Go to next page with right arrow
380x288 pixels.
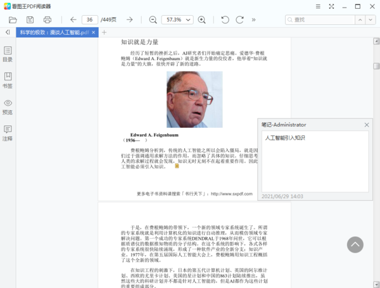[129, 20]
